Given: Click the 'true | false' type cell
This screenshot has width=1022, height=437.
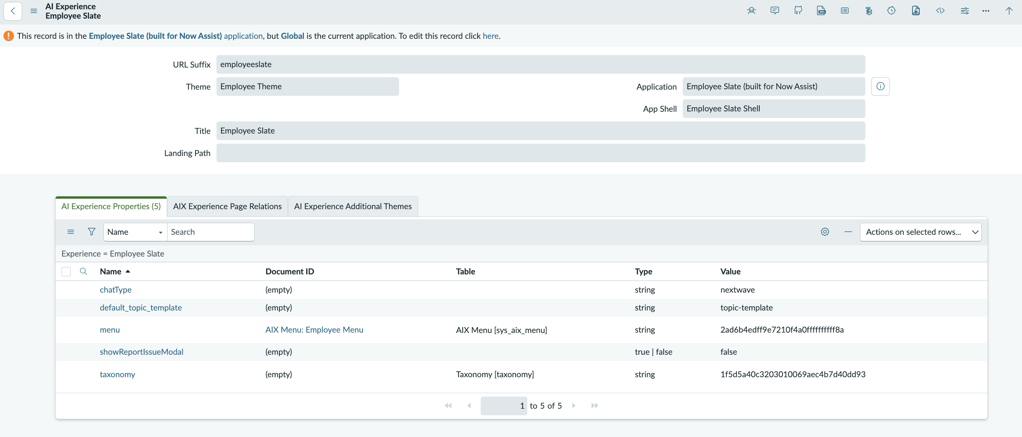Looking at the screenshot, I should 654,352.
